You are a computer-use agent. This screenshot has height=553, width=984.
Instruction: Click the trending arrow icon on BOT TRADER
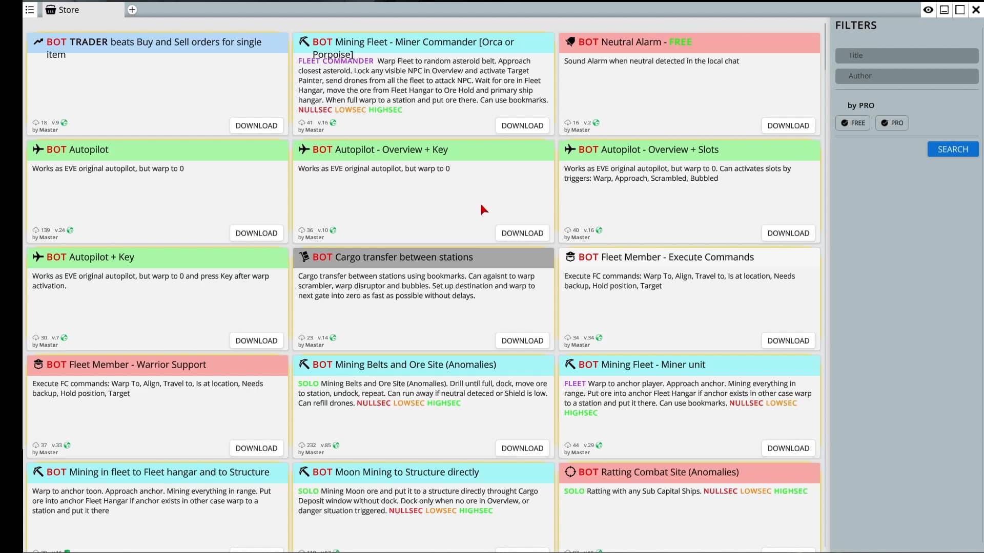[37, 41]
